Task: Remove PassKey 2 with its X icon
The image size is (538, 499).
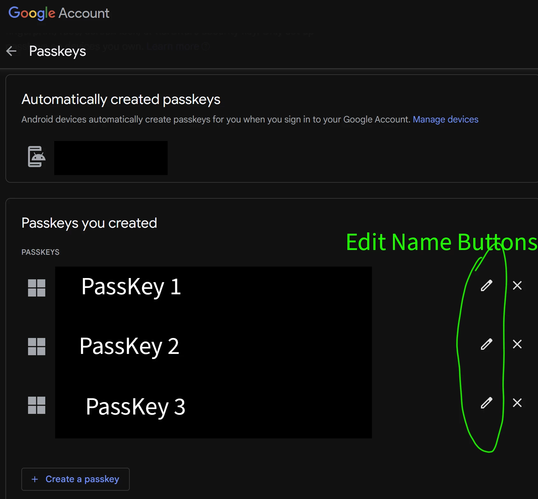Action: tap(517, 344)
